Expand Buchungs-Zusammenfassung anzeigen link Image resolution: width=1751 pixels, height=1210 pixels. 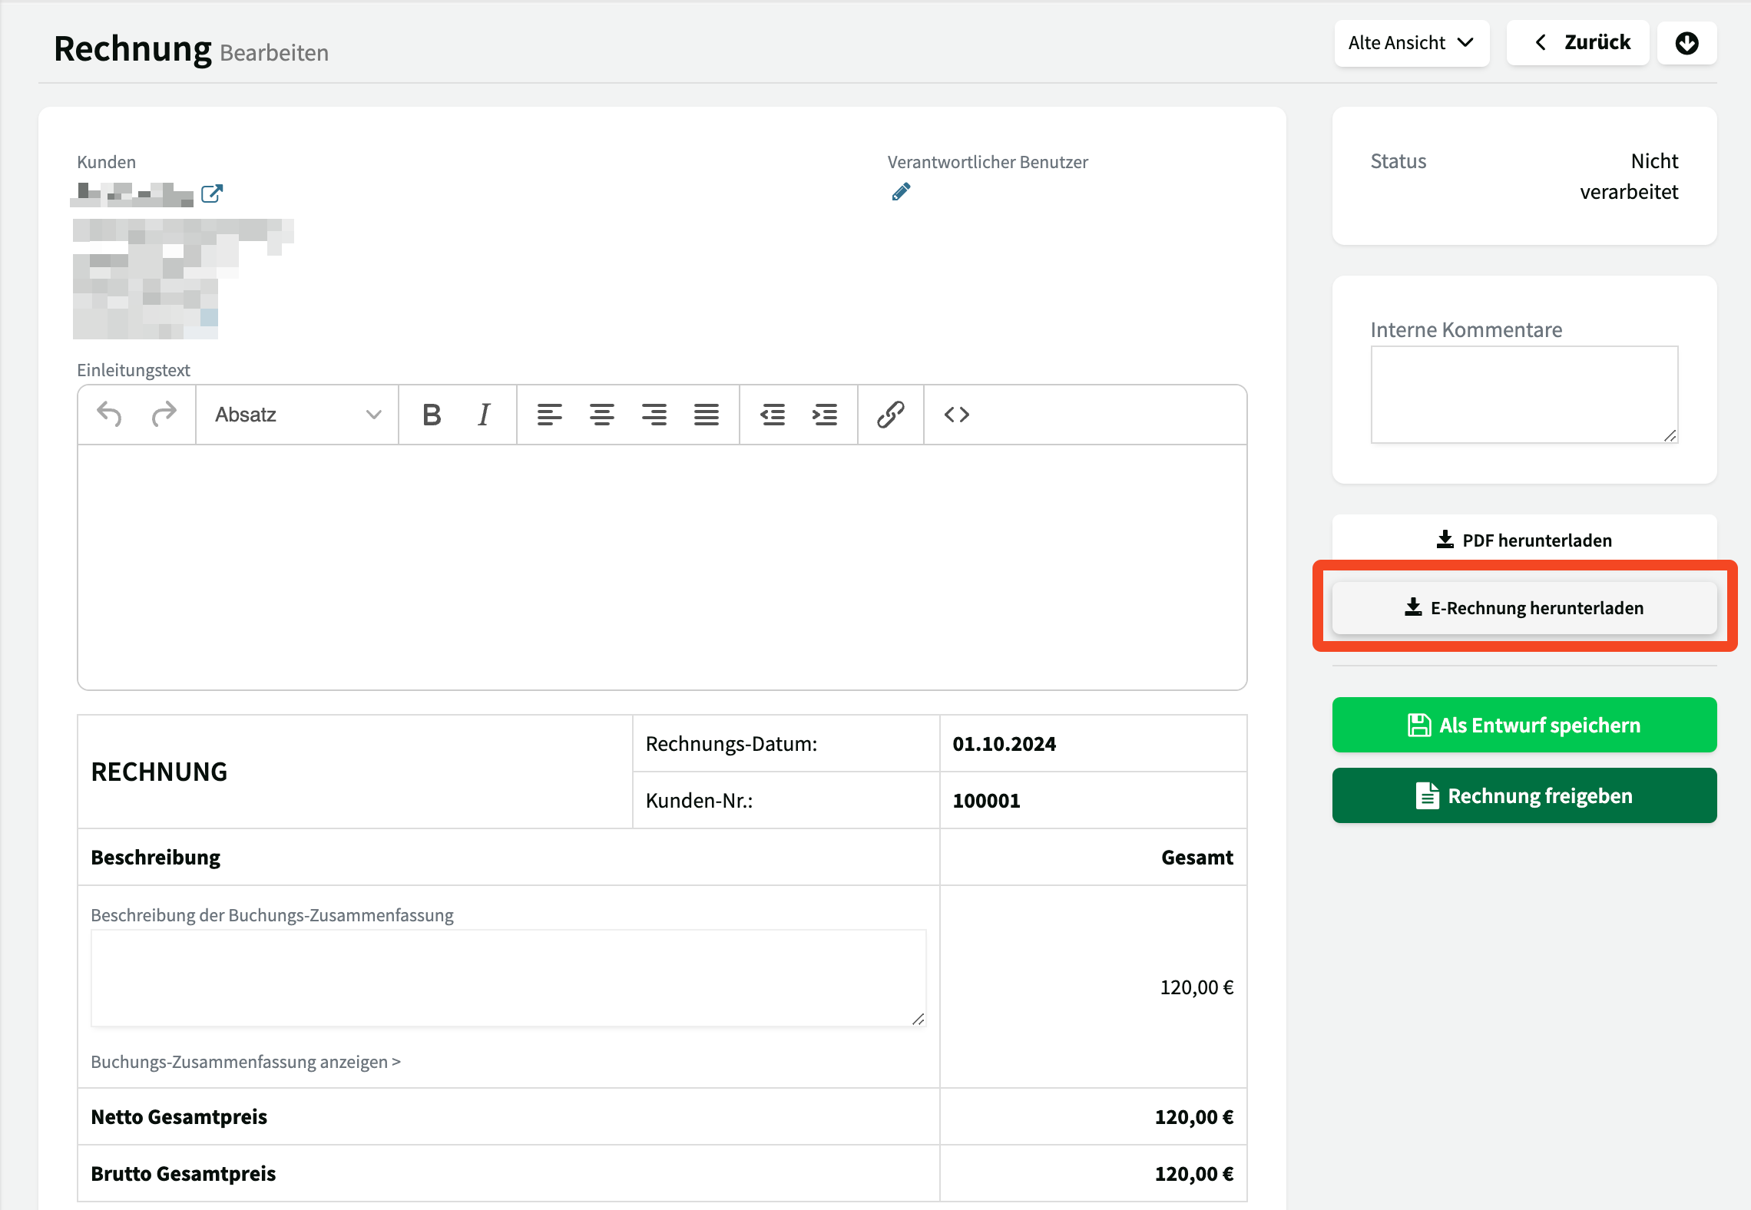[x=246, y=1062]
